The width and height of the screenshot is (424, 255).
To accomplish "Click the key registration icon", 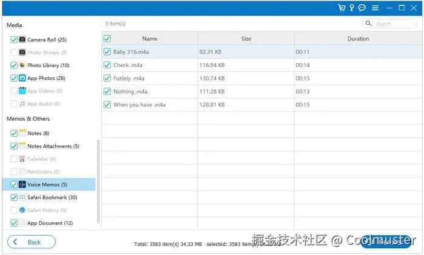I will (x=351, y=8).
